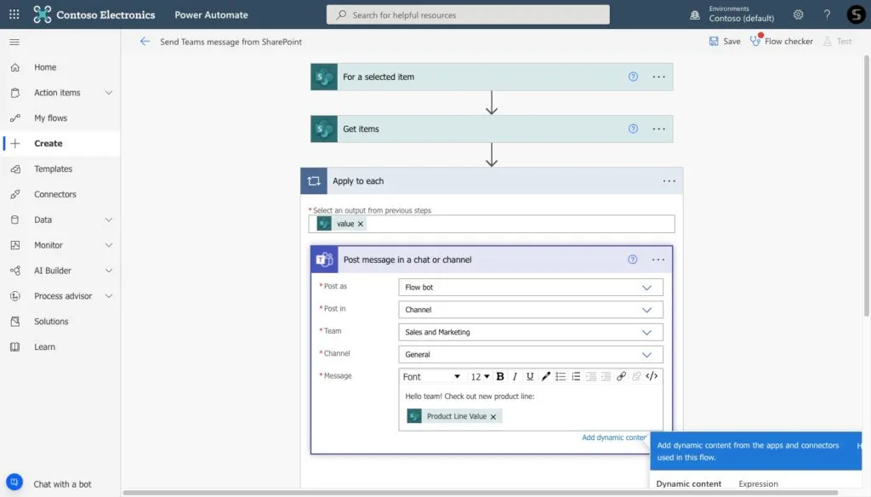Open the help question mark icon
This screenshot has width=871, height=497.
click(x=827, y=14)
